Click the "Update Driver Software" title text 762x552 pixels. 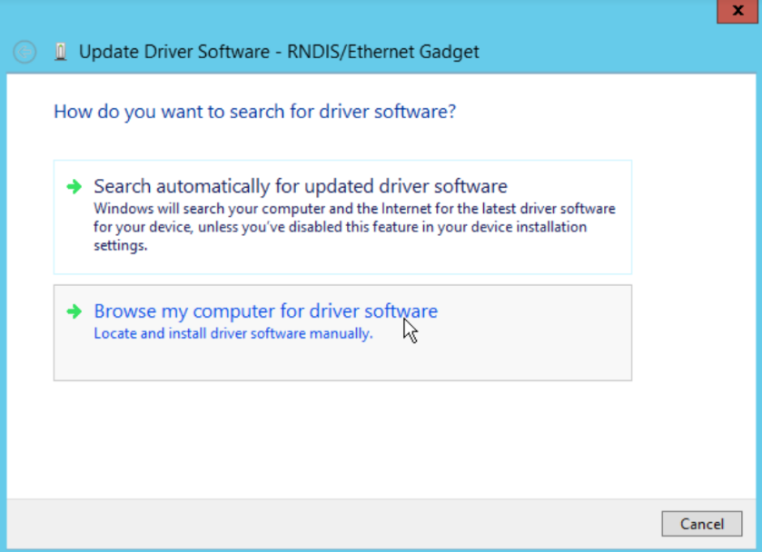click(173, 52)
